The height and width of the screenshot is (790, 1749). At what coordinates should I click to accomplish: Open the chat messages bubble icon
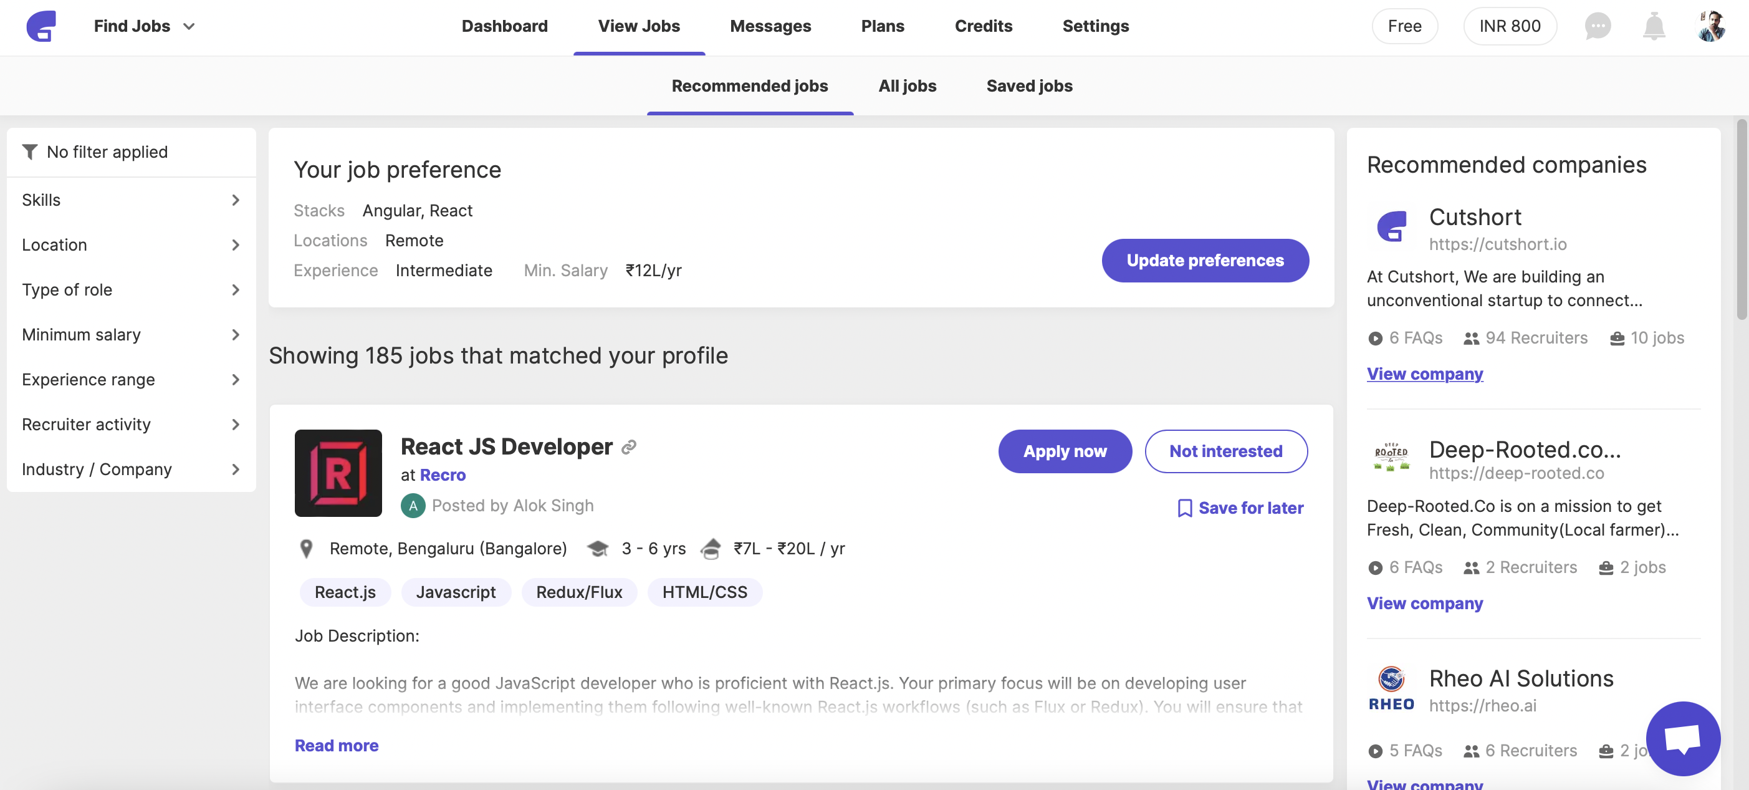coord(1598,26)
